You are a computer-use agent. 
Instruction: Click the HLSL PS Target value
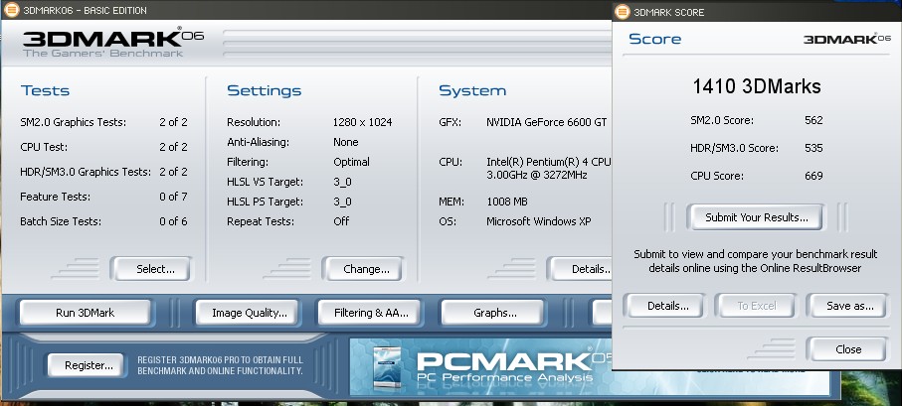tap(342, 203)
